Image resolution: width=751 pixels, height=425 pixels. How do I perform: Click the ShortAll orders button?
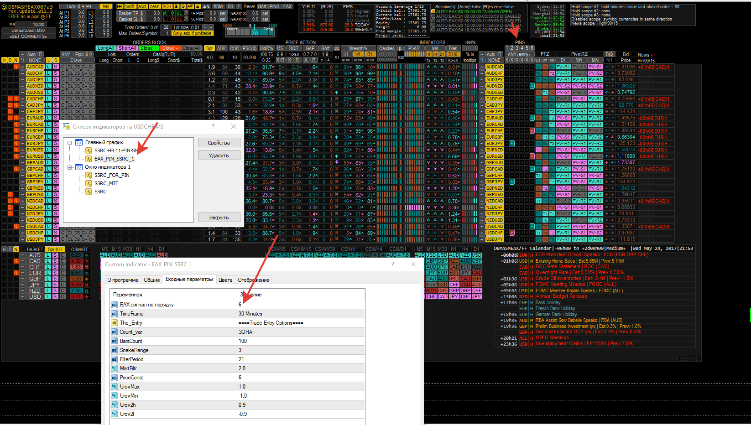point(127,48)
